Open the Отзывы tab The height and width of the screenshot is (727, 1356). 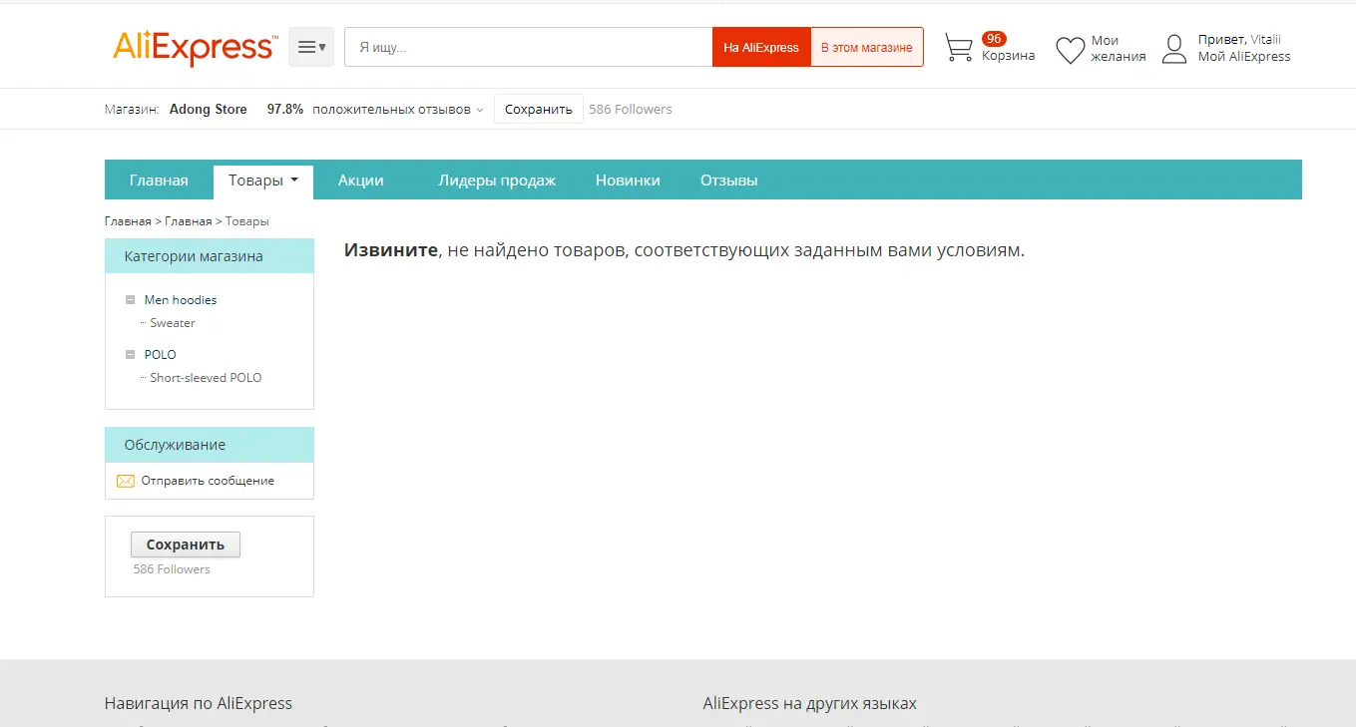coord(729,181)
